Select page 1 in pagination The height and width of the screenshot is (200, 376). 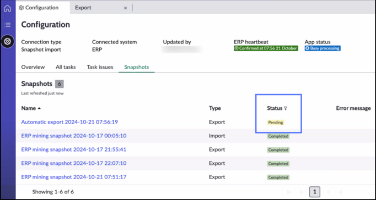tap(315, 192)
